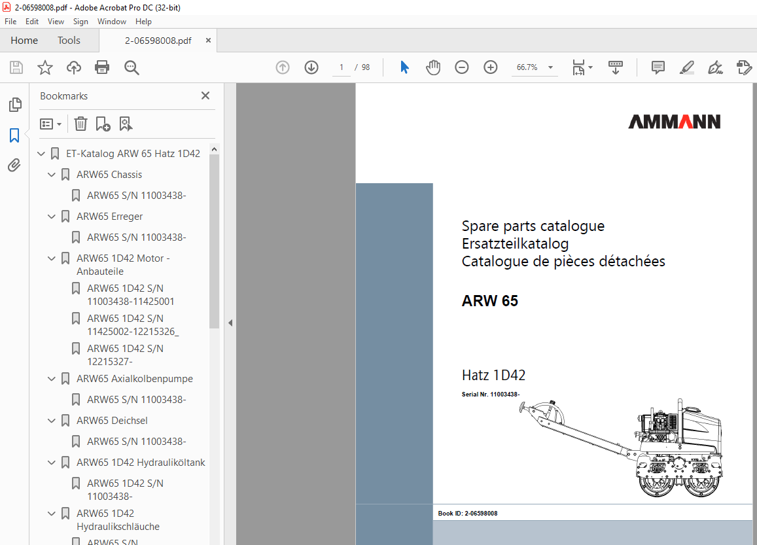The height and width of the screenshot is (545, 757).
Task: Collapse the ARW65 Deichsel bookmark
Action: (52, 421)
